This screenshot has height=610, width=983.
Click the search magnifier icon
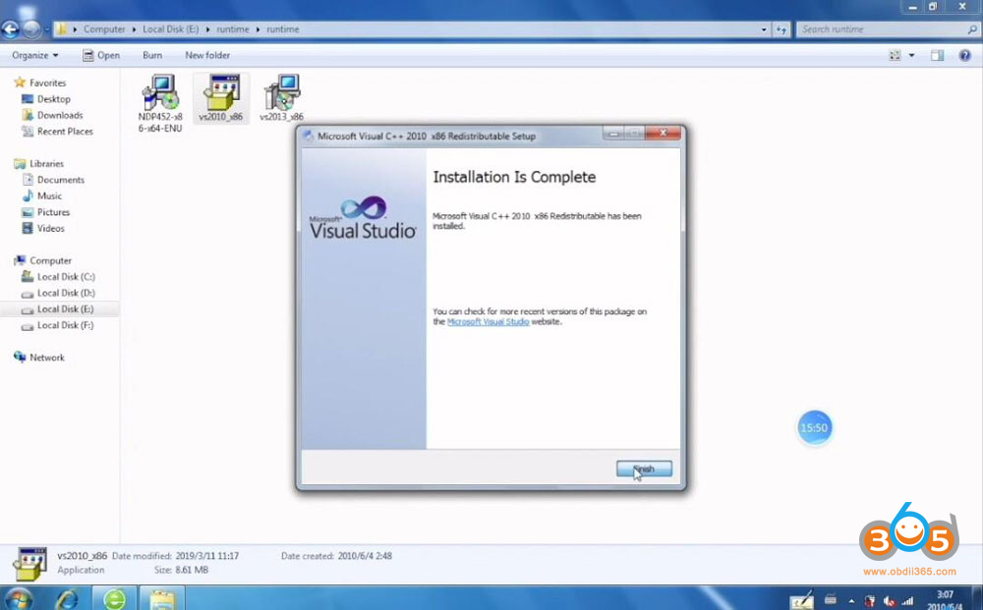click(x=972, y=28)
